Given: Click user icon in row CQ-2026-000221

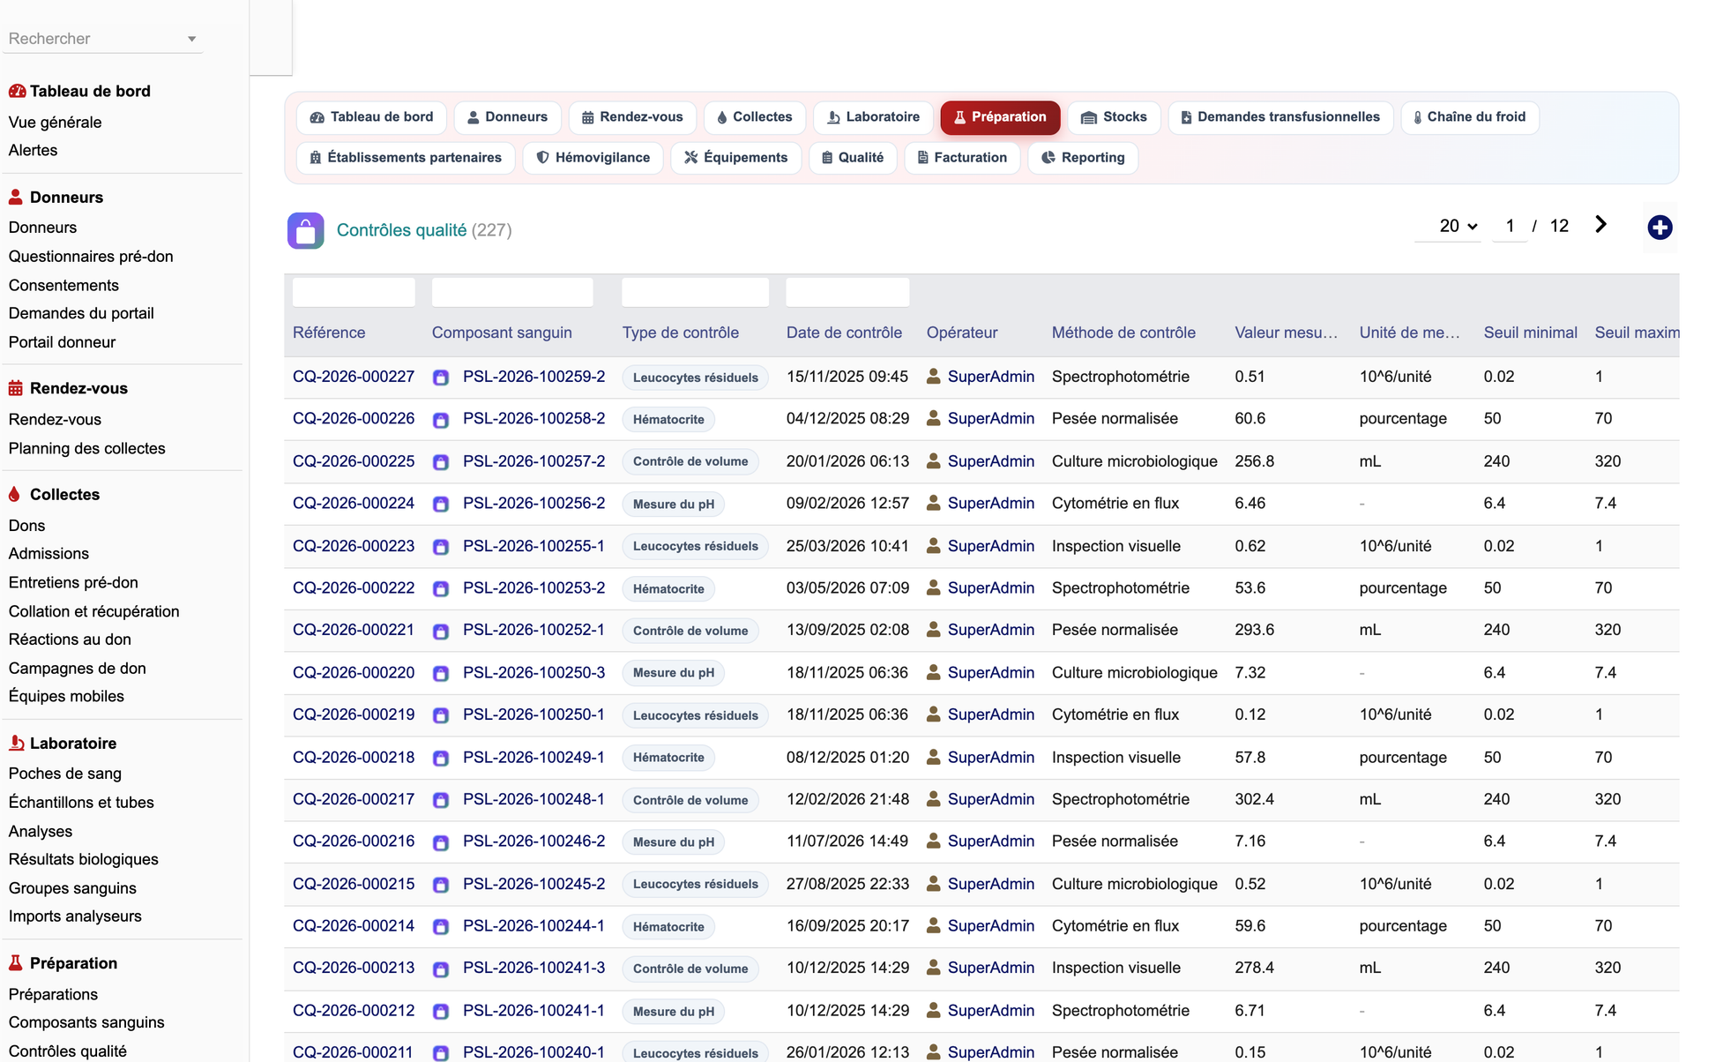Looking at the screenshot, I should click(933, 630).
